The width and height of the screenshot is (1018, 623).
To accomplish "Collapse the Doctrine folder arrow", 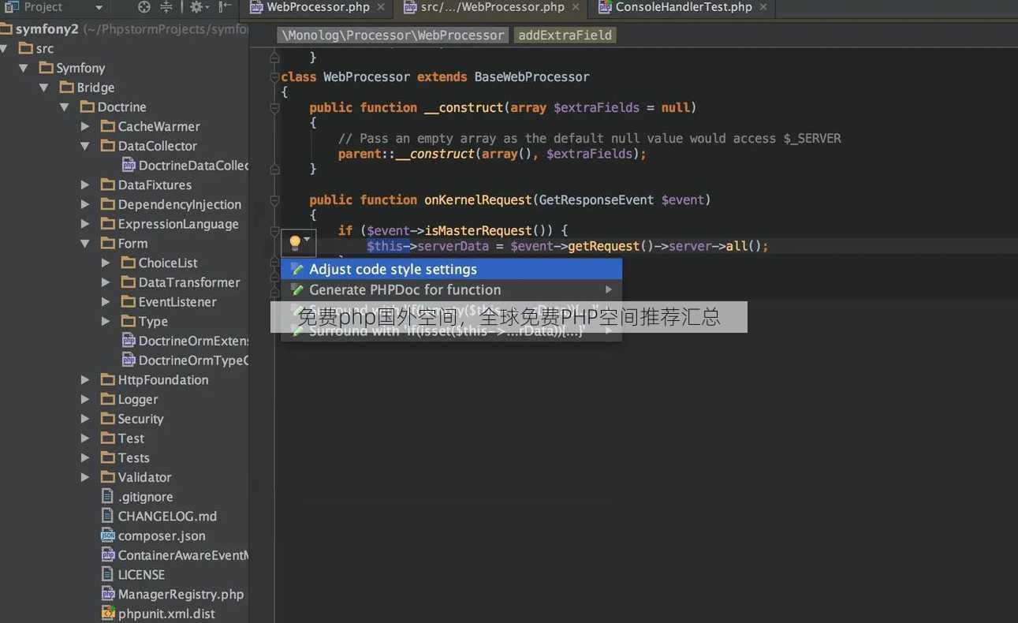I will [65, 106].
